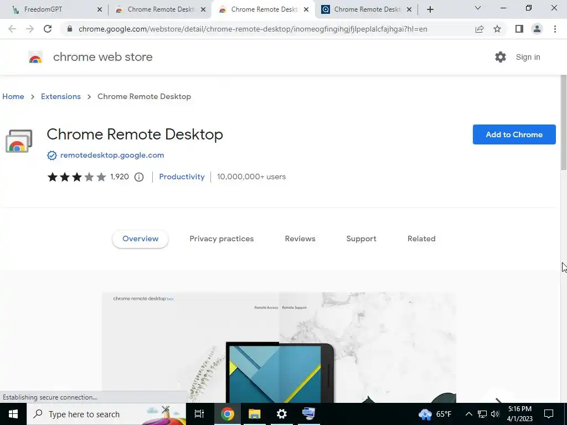567x425 pixels.
Task: Share this page using share icon
Action: 480,29
